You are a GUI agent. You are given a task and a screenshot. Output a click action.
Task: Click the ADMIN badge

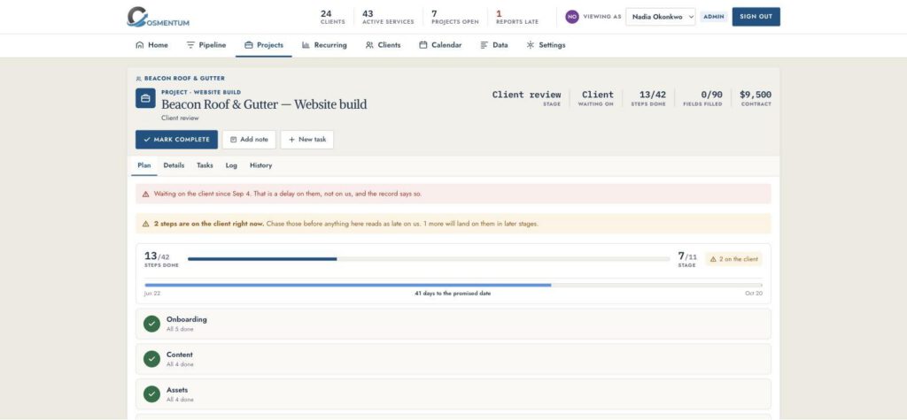click(714, 17)
